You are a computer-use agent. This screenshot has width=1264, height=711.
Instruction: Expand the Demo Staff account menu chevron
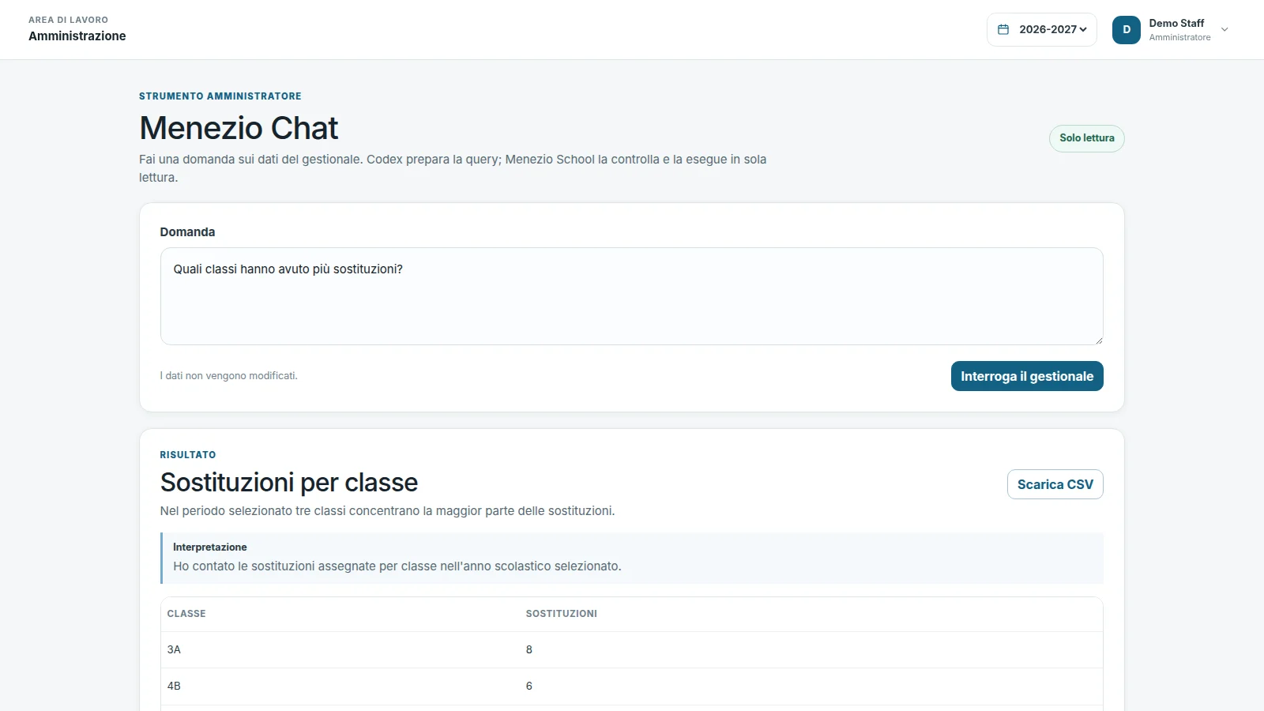[x=1224, y=30]
